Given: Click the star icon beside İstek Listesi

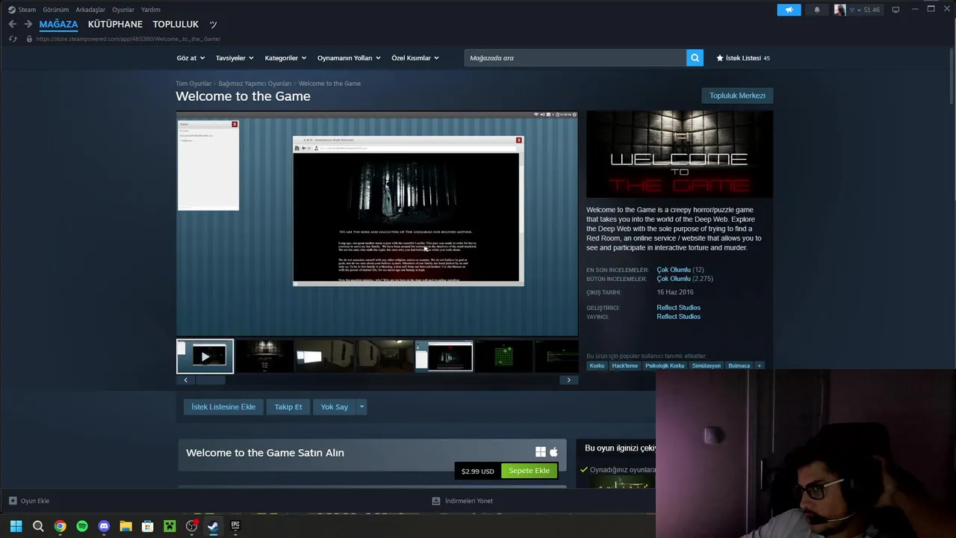Looking at the screenshot, I should (720, 58).
